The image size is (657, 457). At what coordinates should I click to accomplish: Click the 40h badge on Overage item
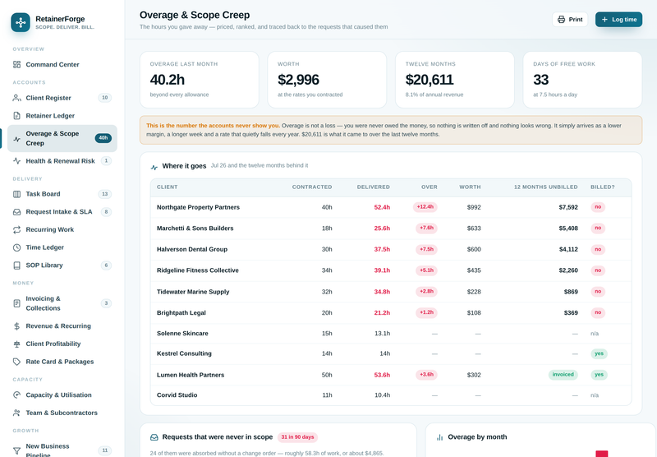(103, 138)
